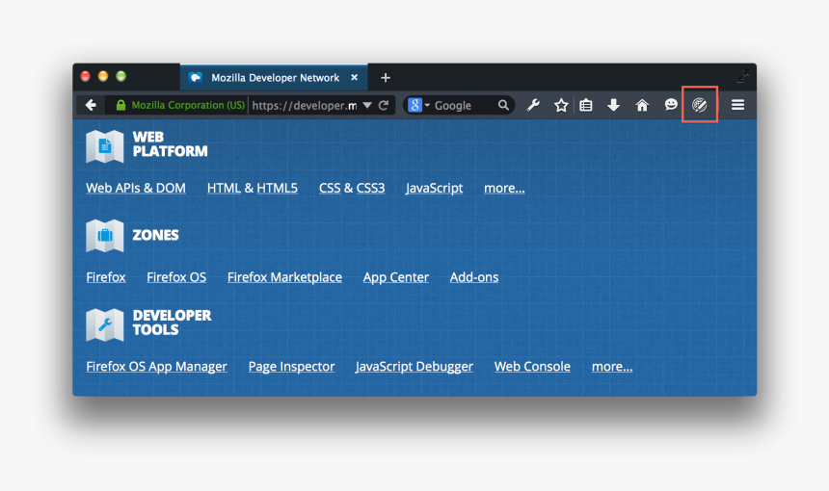This screenshot has height=491, width=829.
Task: Open developer tools via wrench icon
Action: coord(533,105)
